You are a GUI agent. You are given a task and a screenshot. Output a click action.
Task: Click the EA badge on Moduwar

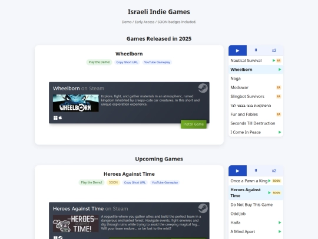tap(279, 87)
